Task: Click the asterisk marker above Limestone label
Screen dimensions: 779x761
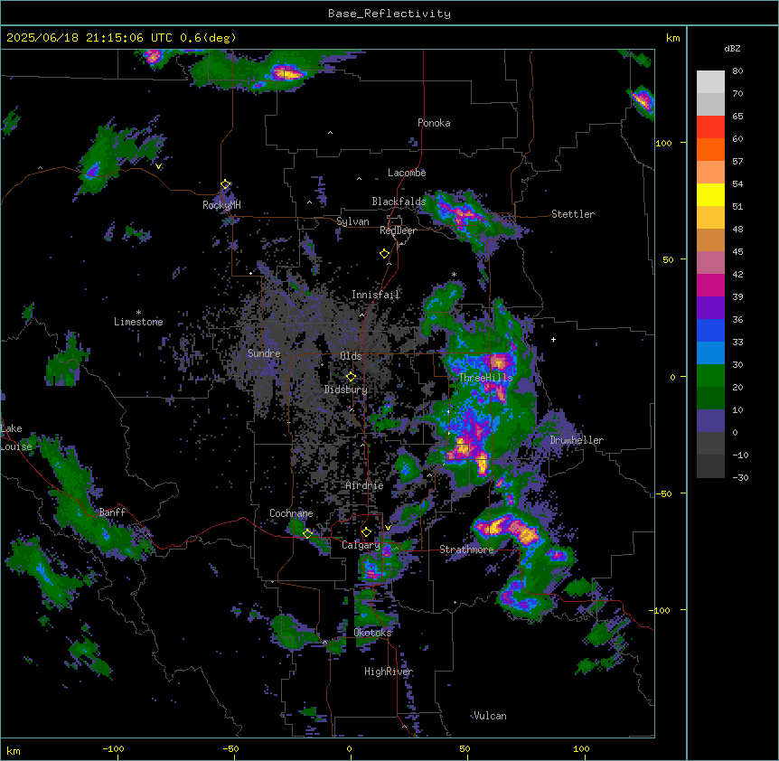Action: point(138,313)
